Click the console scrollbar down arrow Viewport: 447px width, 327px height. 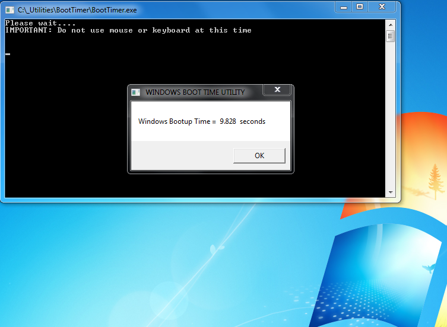391,193
